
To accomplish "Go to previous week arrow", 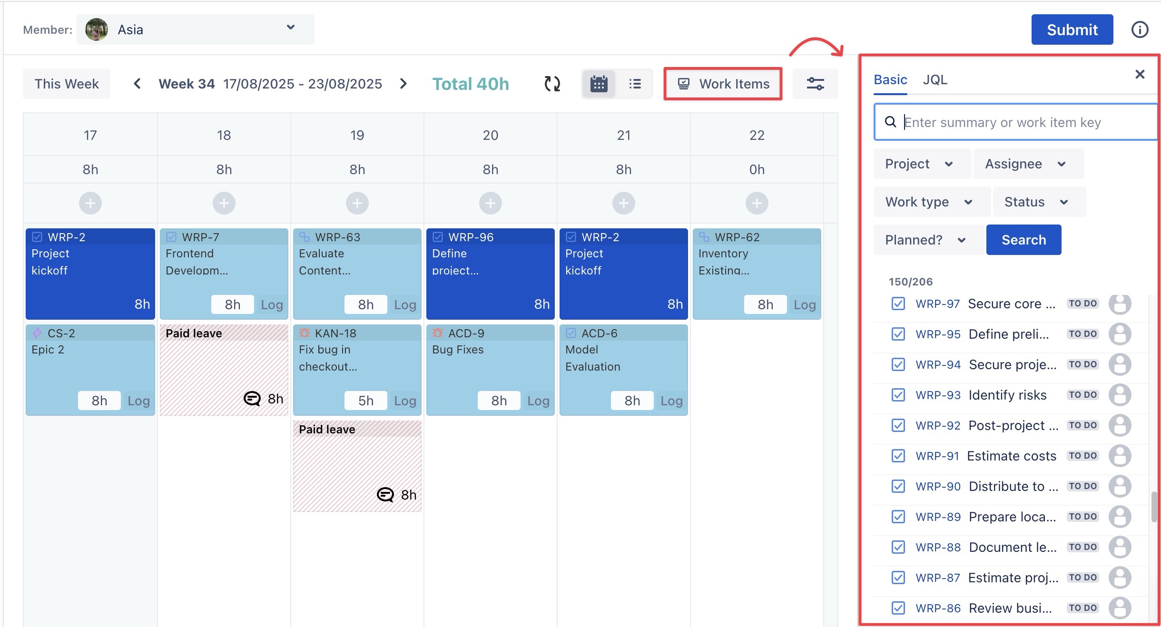I will (137, 84).
